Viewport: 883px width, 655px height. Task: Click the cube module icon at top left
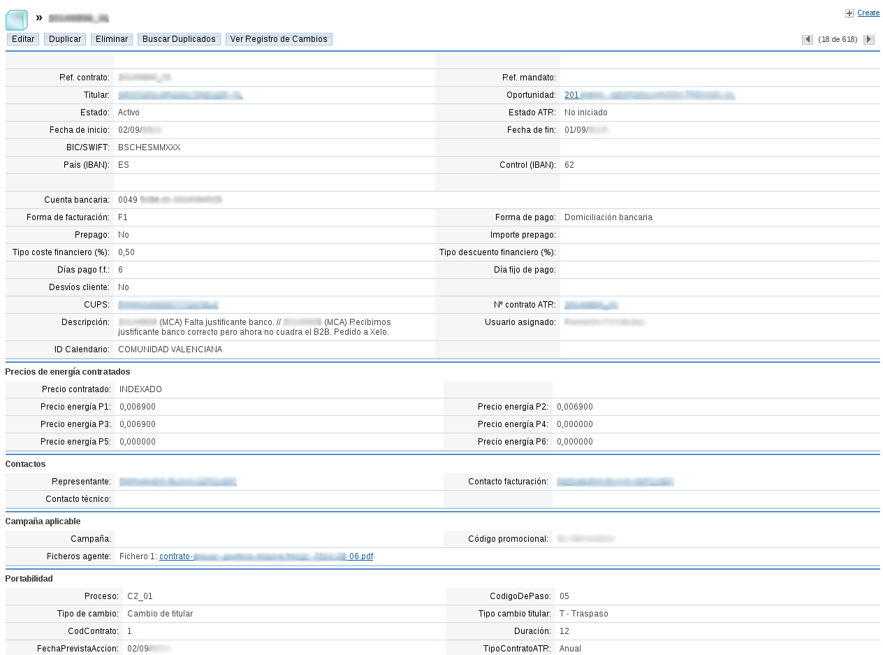(x=15, y=20)
